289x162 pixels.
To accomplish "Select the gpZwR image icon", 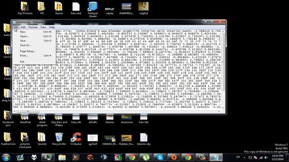I will pos(93,139).
